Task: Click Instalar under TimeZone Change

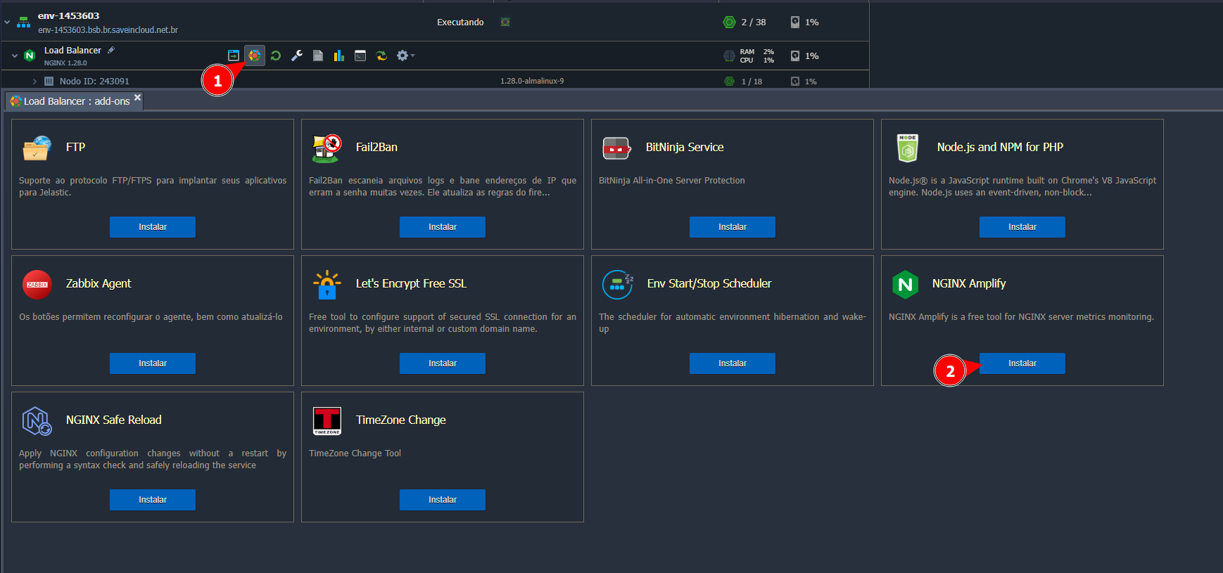Action: pos(442,500)
